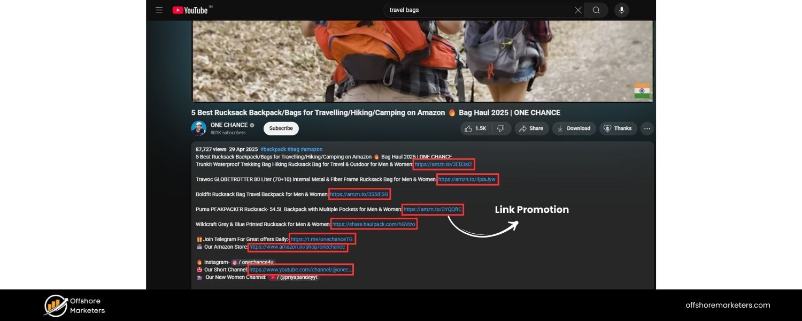
Task: Open the hamburger navigation menu
Action: click(x=159, y=10)
